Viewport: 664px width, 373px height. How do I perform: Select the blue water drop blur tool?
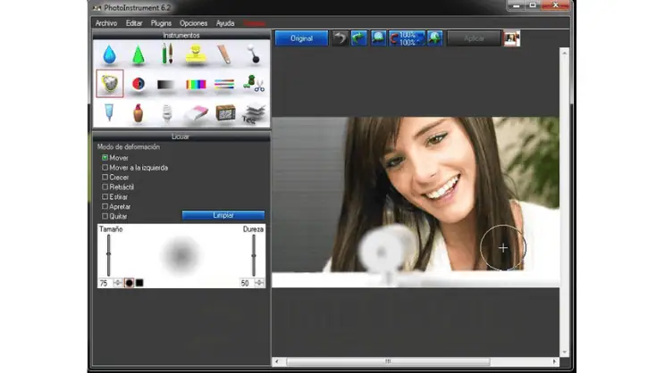[x=109, y=54]
